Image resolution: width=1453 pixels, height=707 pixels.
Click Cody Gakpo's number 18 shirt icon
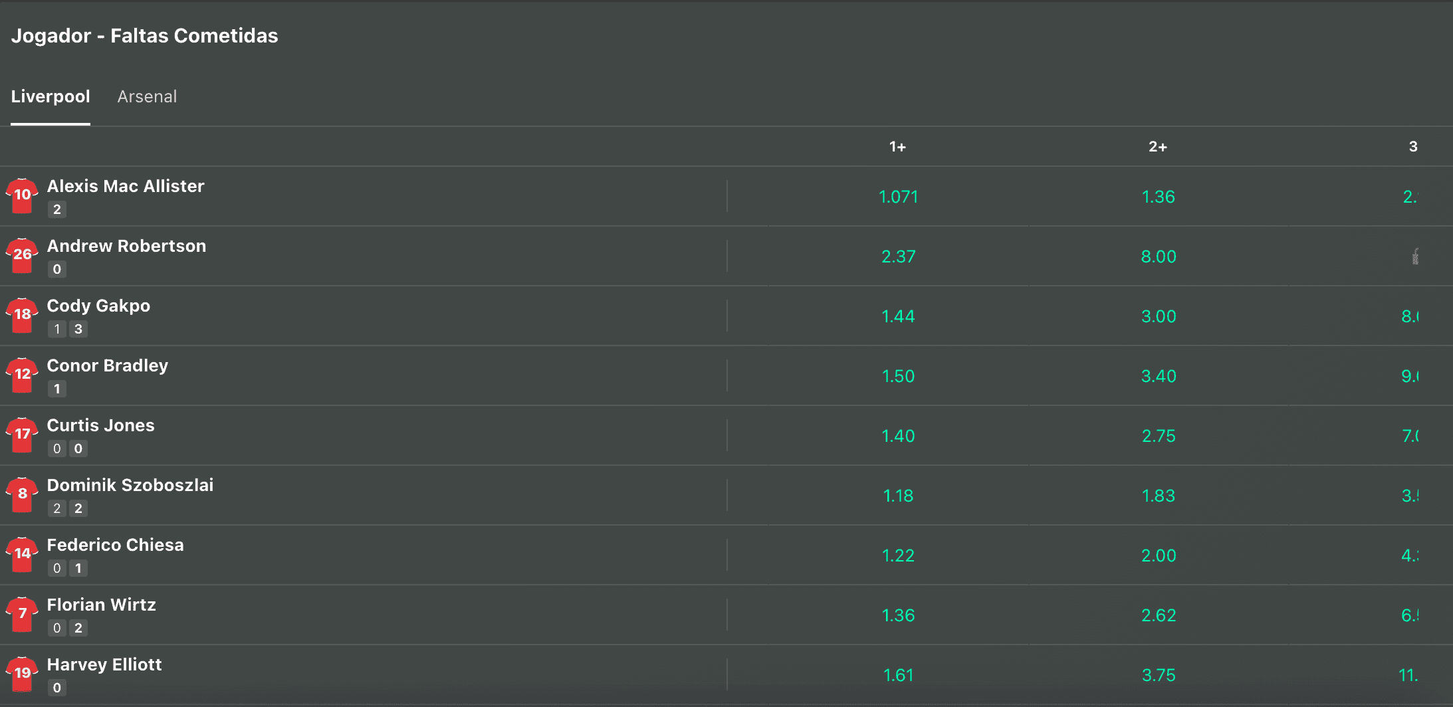click(x=22, y=316)
